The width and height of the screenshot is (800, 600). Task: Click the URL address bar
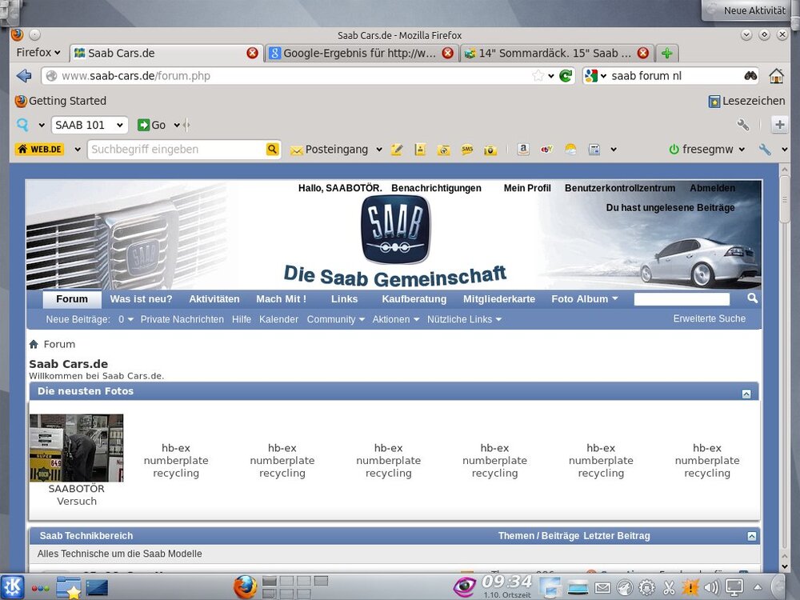tap(294, 76)
